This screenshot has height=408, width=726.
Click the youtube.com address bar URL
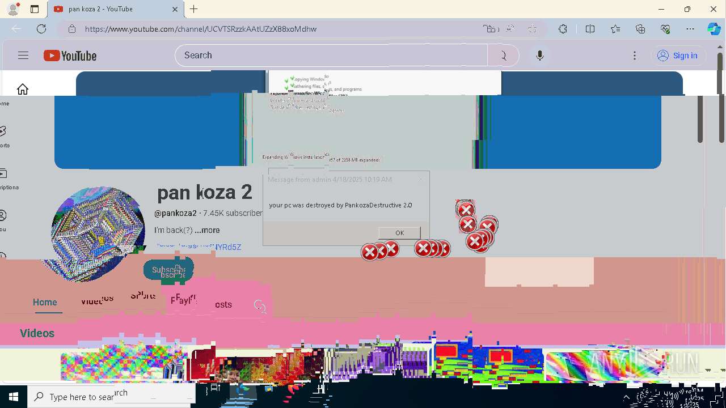pos(201,29)
